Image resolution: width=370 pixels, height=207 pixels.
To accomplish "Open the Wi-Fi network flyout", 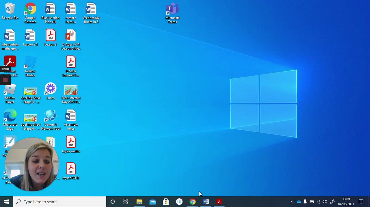I will [x=318, y=202].
